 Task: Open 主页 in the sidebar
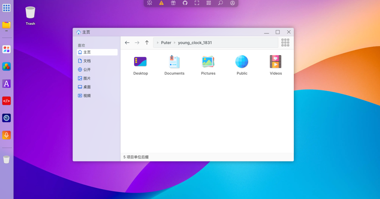click(x=97, y=52)
